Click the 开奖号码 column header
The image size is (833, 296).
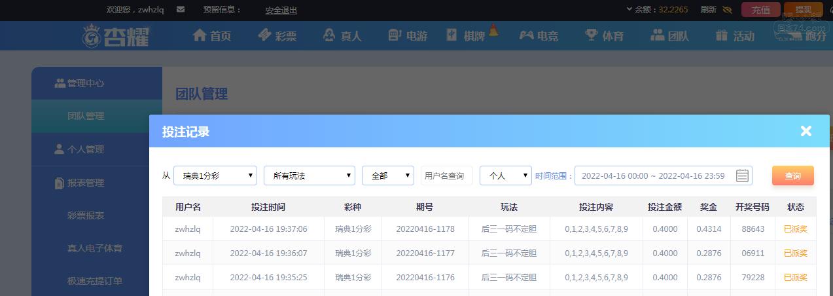pyautogui.click(x=753, y=207)
